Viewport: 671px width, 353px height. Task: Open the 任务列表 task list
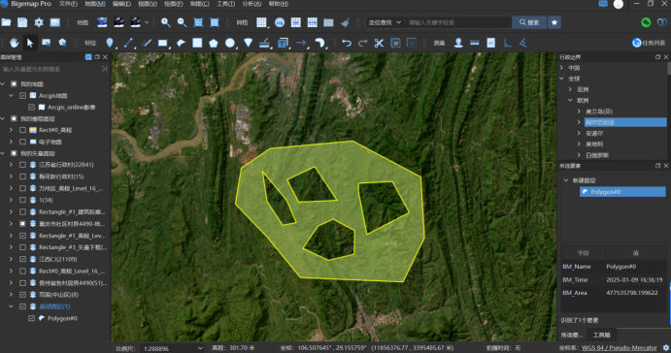click(650, 43)
